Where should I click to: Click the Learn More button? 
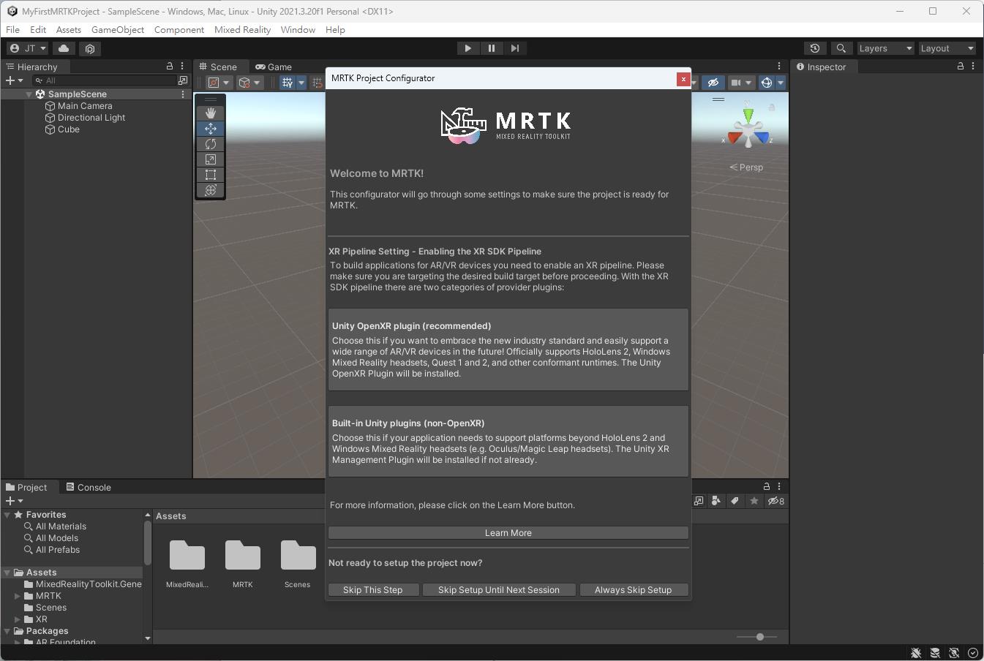(508, 532)
